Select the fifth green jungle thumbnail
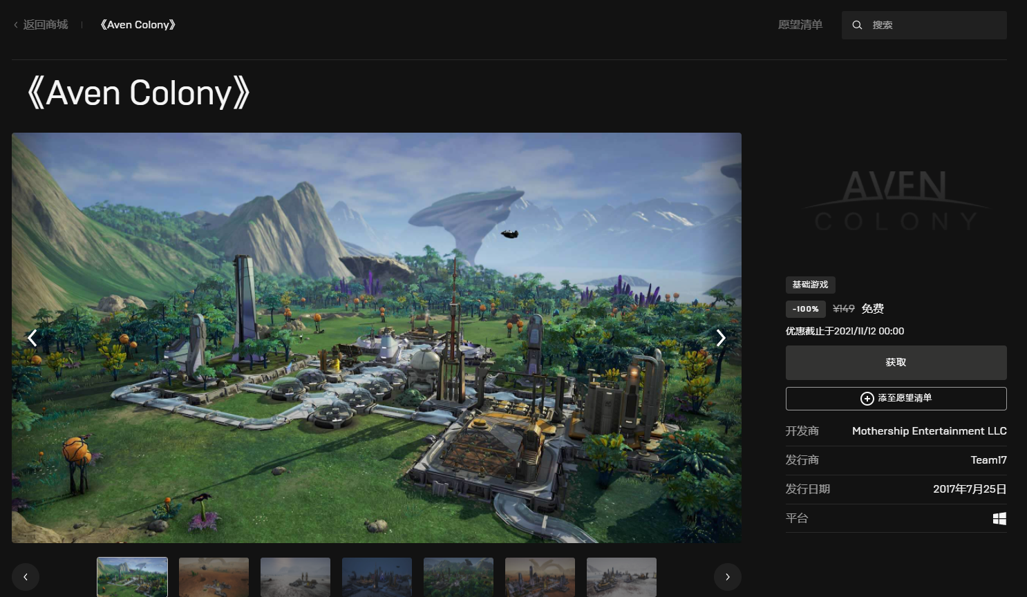This screenshot has width=1027, height=597. coord(458,577)
